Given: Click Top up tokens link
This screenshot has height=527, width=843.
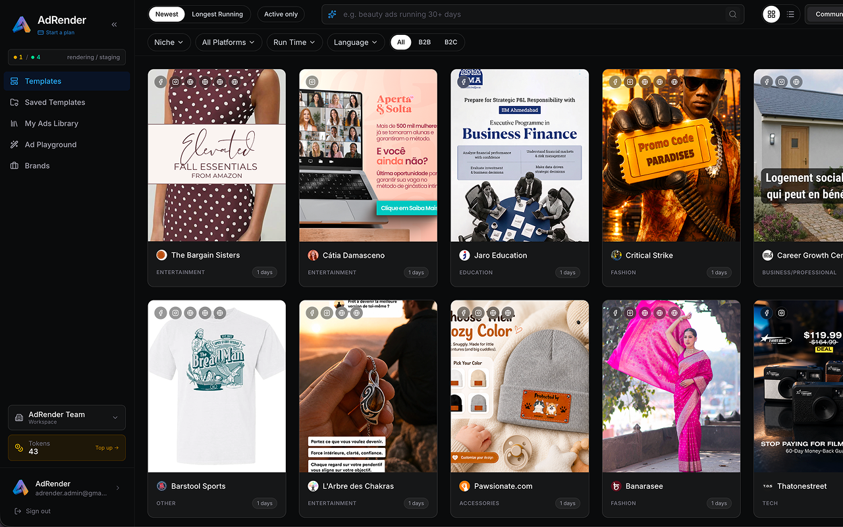Looking at the screenshot, I should tap(107, 448).
